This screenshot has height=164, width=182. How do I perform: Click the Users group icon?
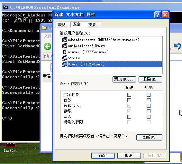65,64
